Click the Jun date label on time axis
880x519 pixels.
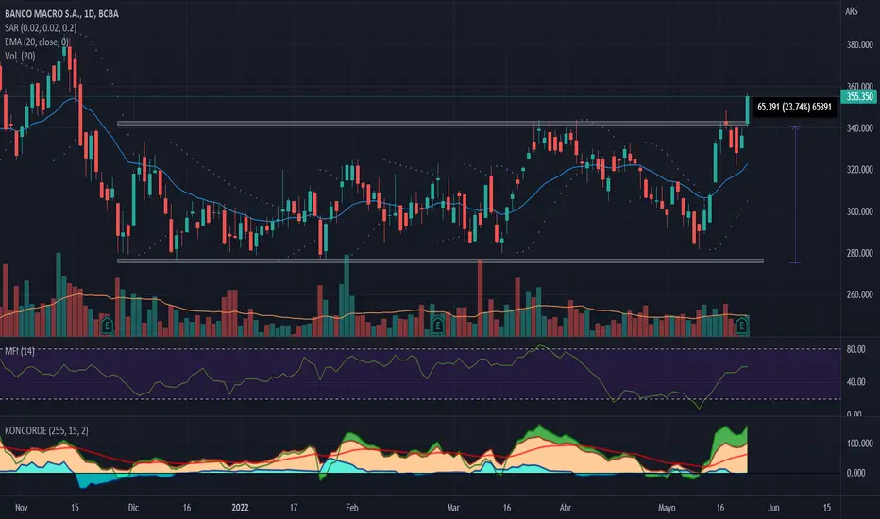coord(773,508)
